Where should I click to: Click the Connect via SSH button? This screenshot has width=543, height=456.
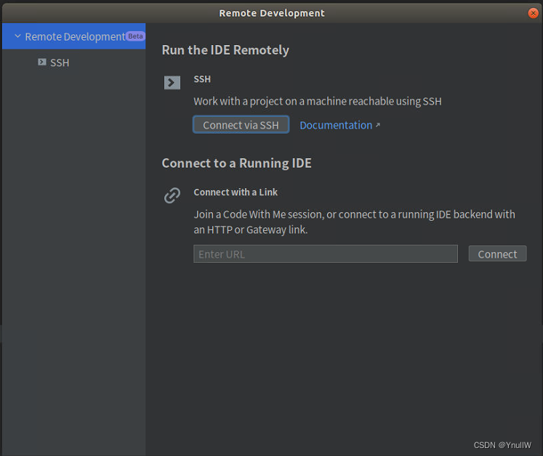pos(241,125)
